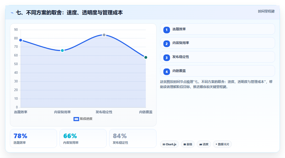Click the numbered badge 4 for 内链覆盖
The image size is (285, 158).
(x=166, y=72)
